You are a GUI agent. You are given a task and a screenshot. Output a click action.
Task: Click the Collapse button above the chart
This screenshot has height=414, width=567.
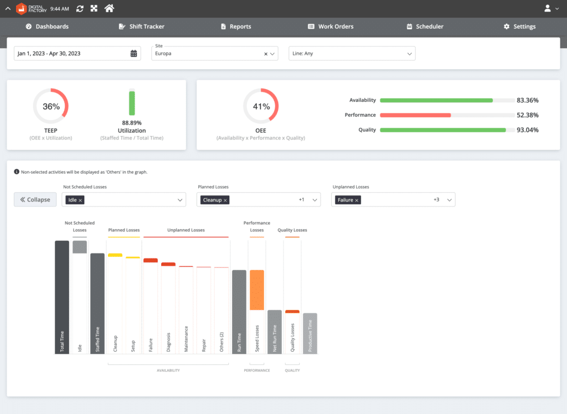[35, 199]
